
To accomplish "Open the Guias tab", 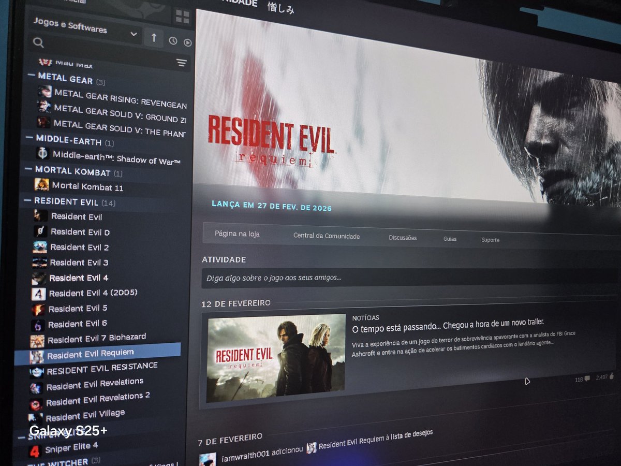I will pyautogui.click(x=450, y=239).
